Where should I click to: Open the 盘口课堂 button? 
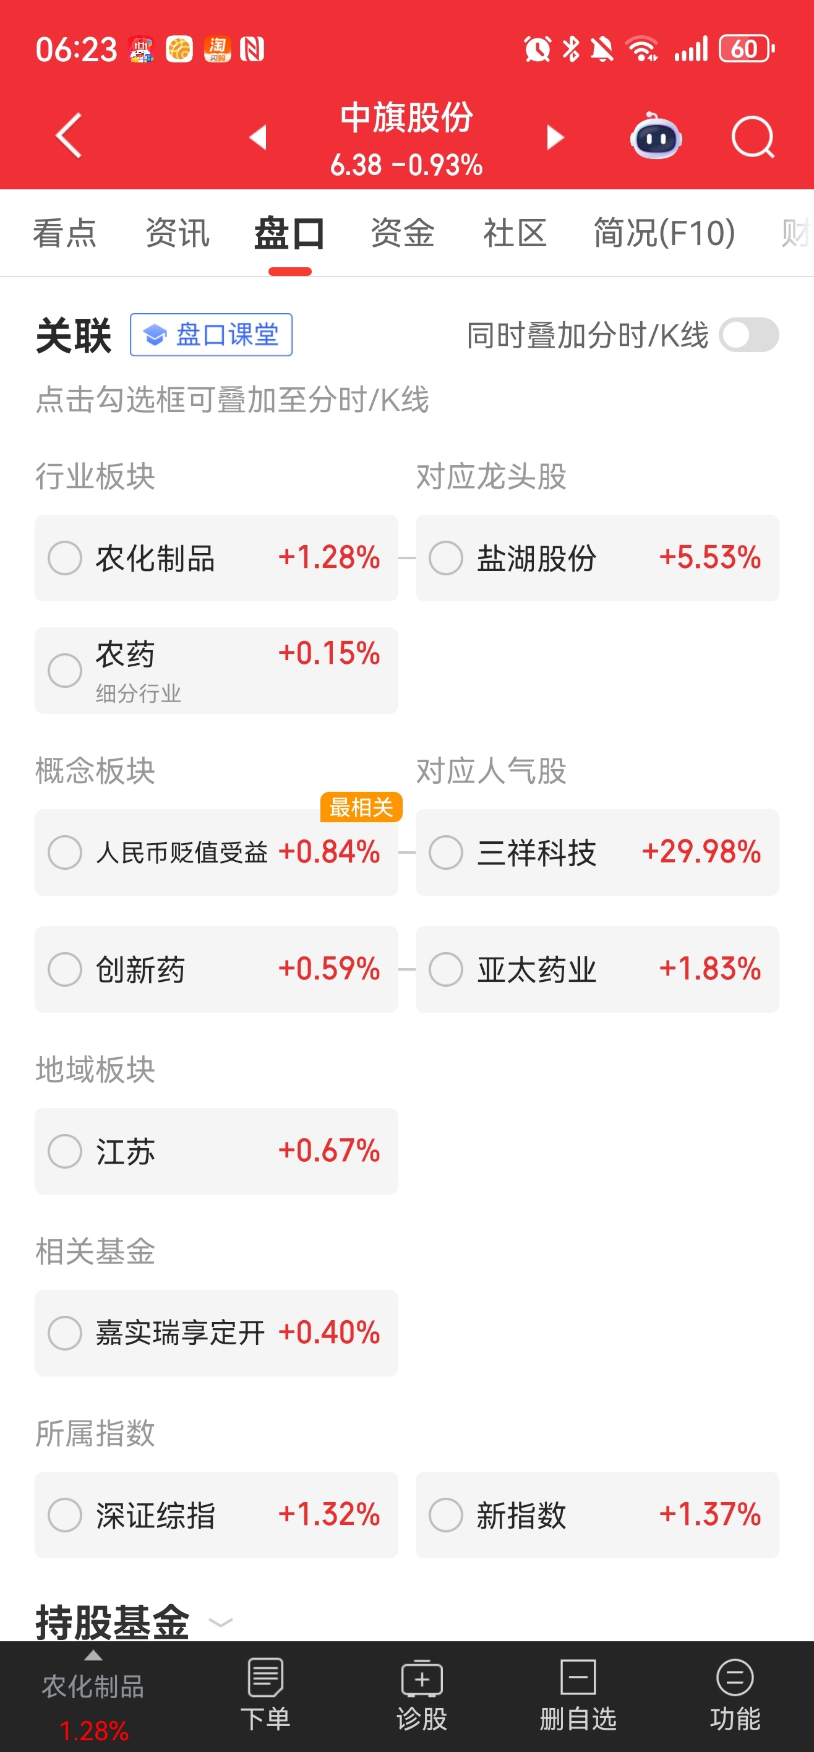point(212,335)
